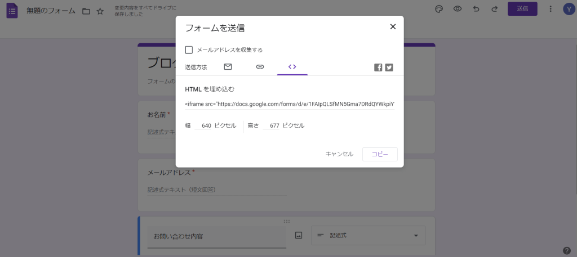Viewport: 577px width, 257px height.
Task: Star the form with star icon
Action: point(100,11)
